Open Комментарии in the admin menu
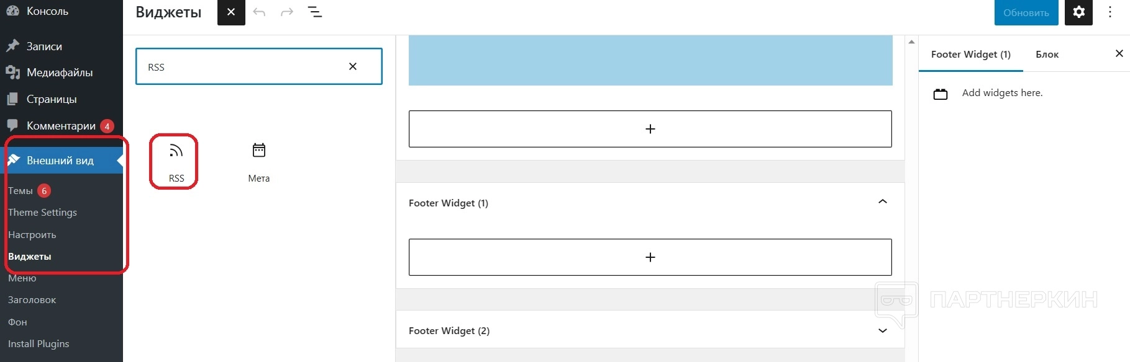 [x=61, y=126]
